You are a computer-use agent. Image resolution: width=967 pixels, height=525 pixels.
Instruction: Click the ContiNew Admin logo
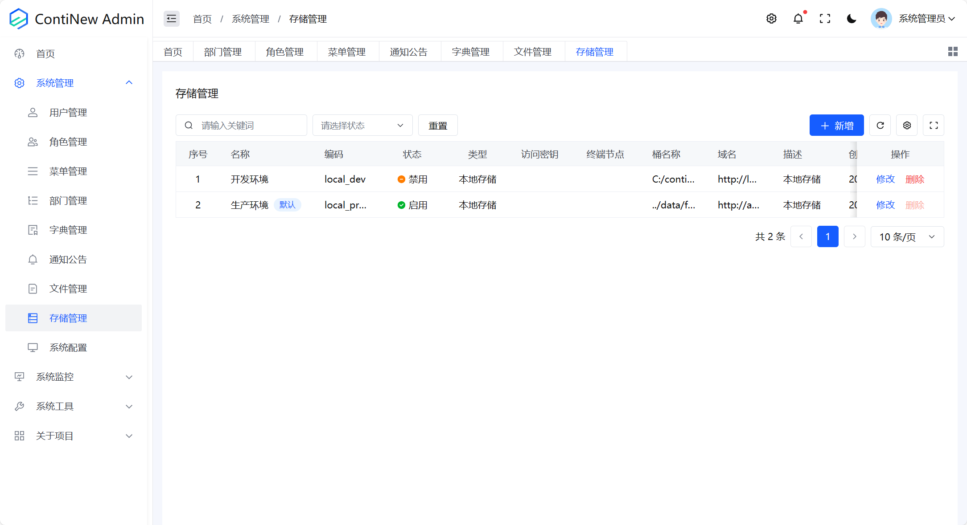tap(19, 19)
